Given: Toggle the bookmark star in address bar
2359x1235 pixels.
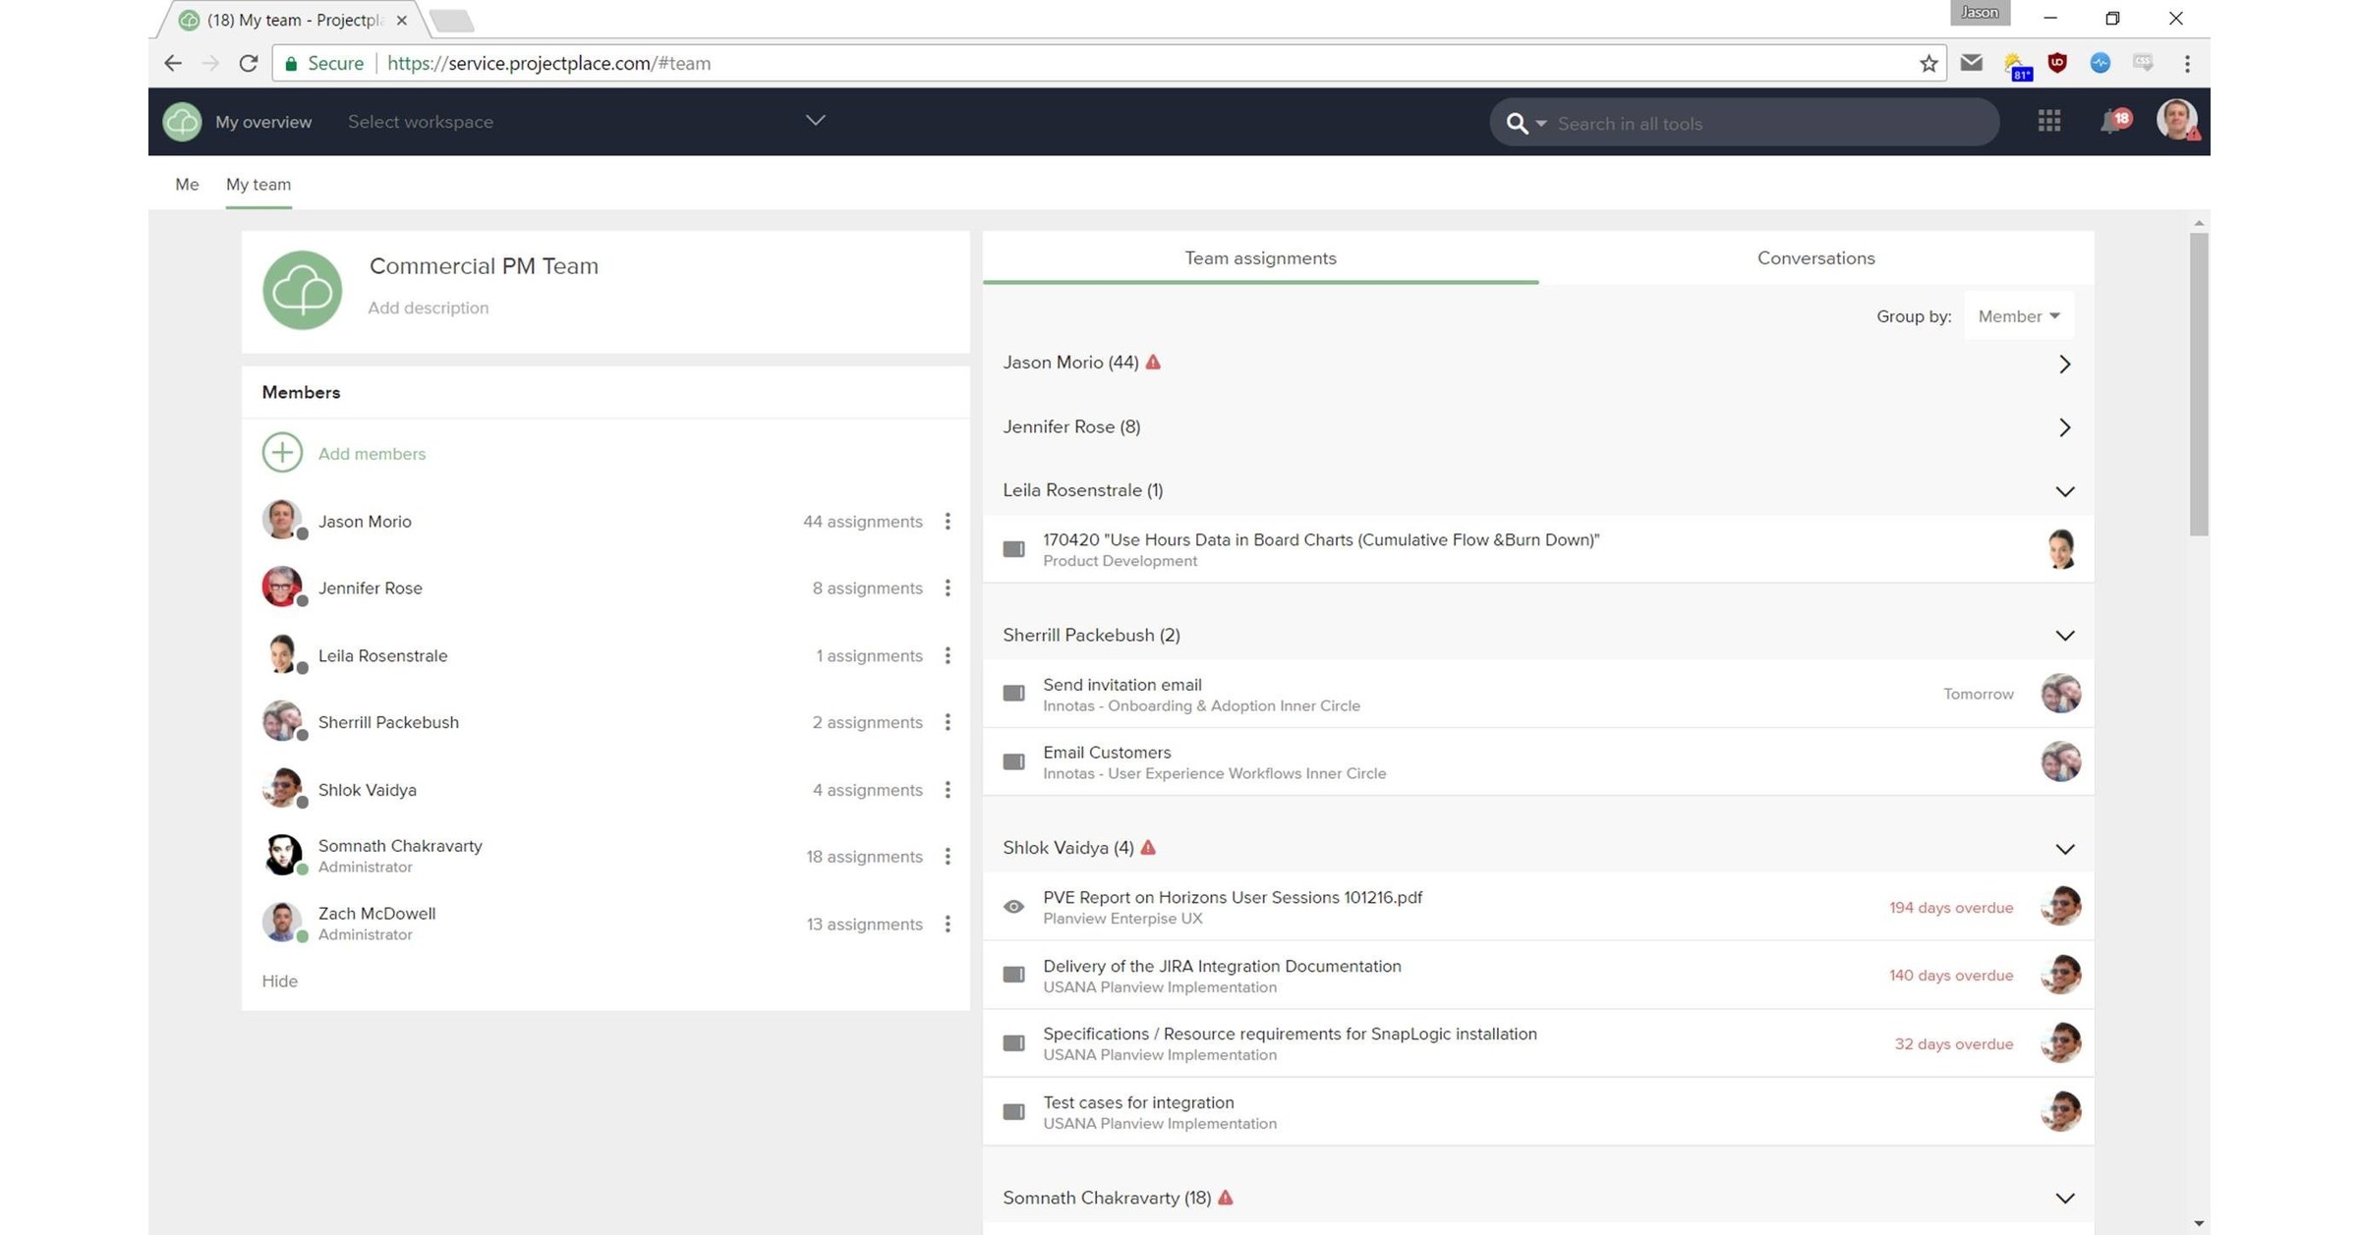Looking at the screenshot, I should pyautogui.click(x=1928, y=63).
